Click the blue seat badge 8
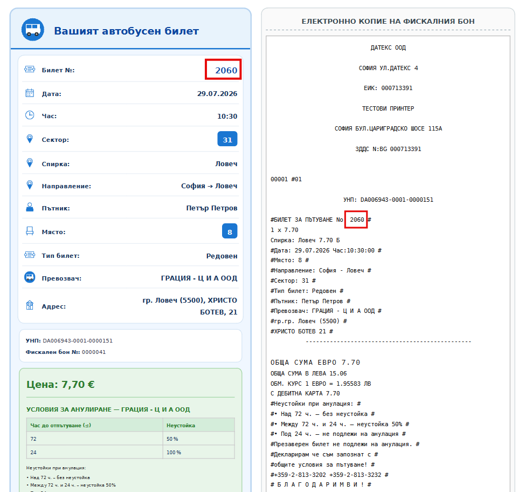Image resolution: width=532 pixels, height=492 pixels. 230,231
